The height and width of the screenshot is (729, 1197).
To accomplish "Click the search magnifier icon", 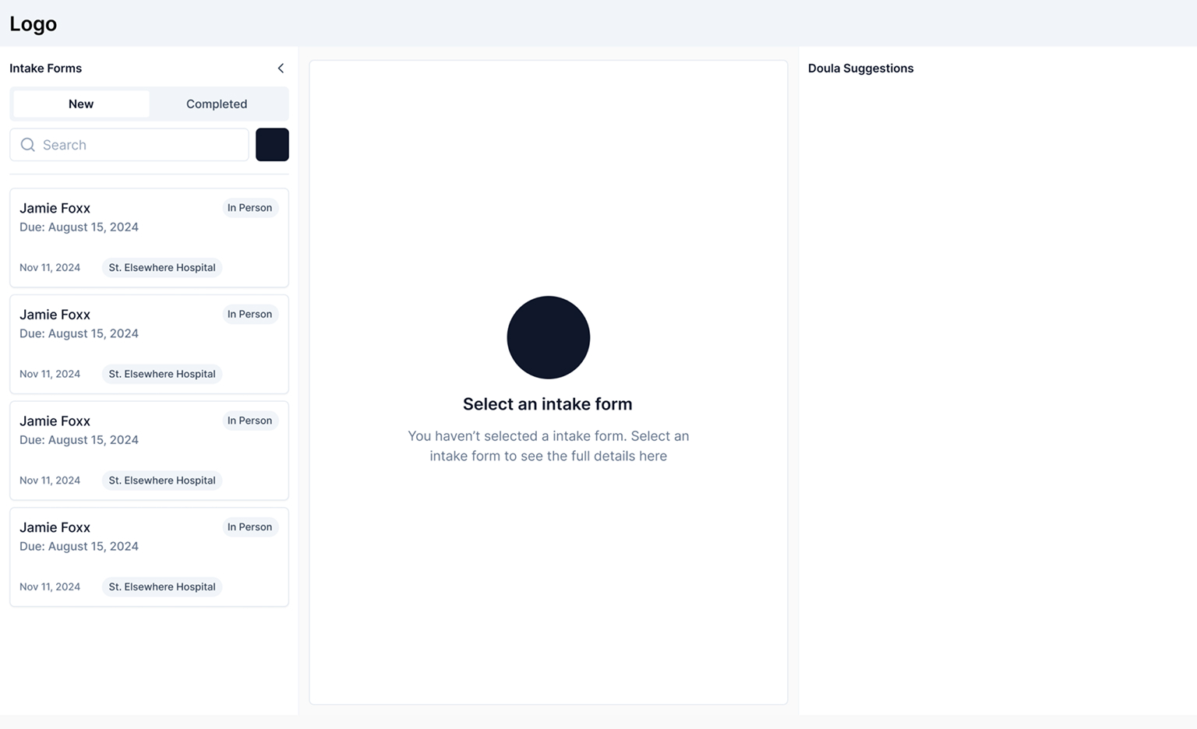I will pos(27,145).
